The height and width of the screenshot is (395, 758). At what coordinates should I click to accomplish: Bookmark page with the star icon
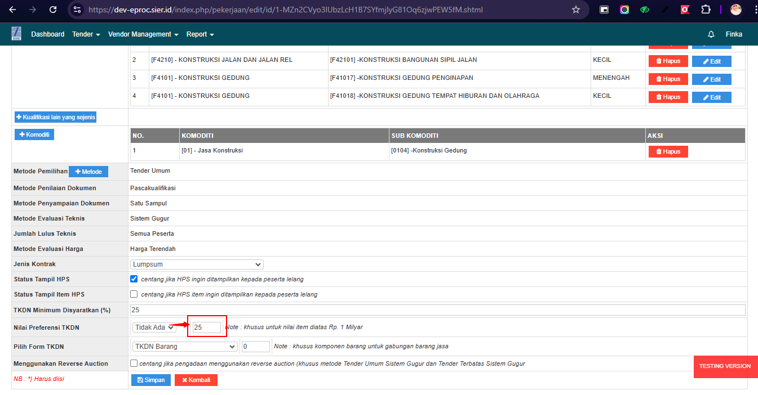[x=575, y=10]
